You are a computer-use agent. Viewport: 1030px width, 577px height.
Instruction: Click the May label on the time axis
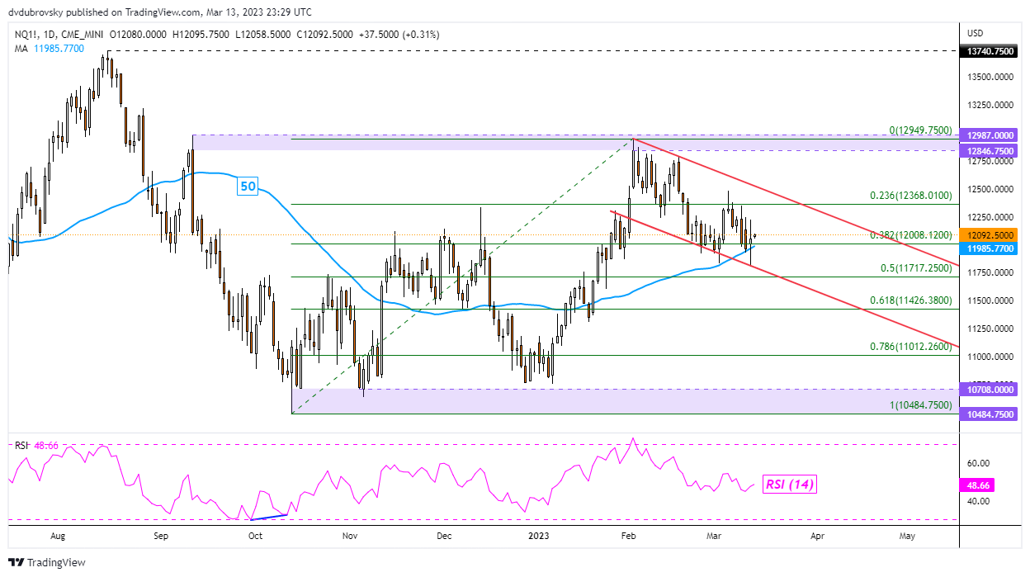coord(906,536)
